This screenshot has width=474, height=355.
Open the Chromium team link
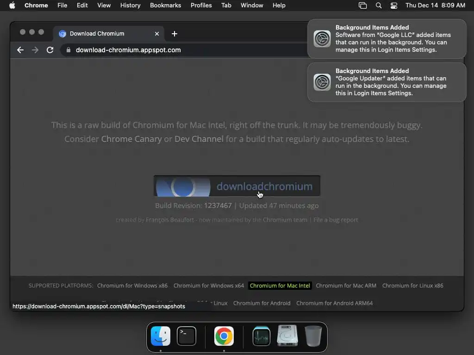click(285, 220)
